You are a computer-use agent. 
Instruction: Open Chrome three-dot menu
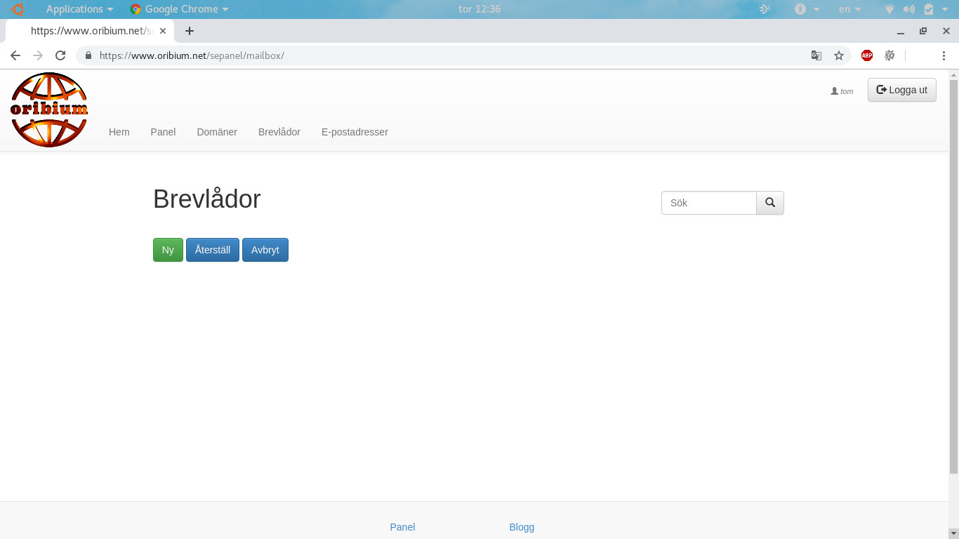coord(944,55)
